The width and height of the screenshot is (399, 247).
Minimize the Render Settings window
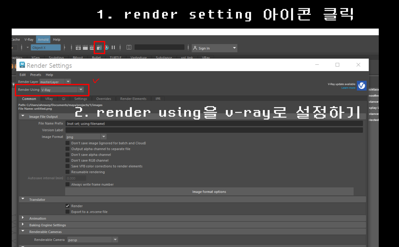317,65
